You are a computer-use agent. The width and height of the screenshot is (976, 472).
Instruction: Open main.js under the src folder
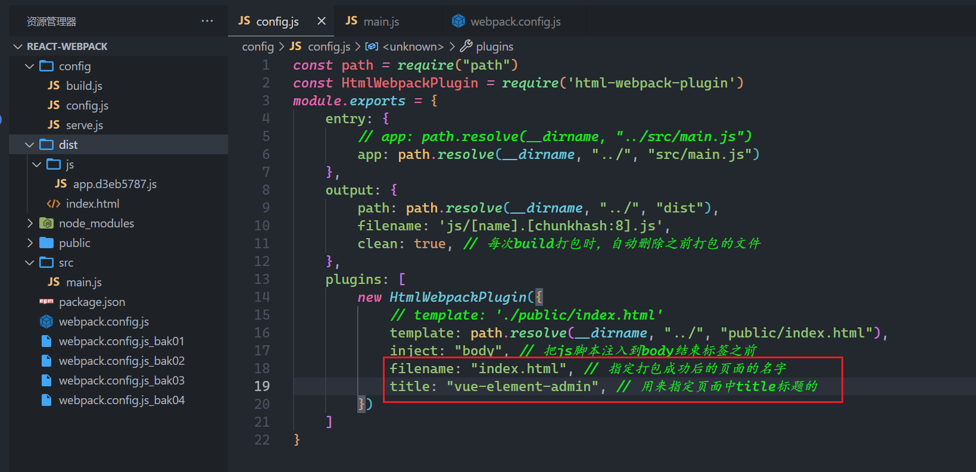point(84,282)
